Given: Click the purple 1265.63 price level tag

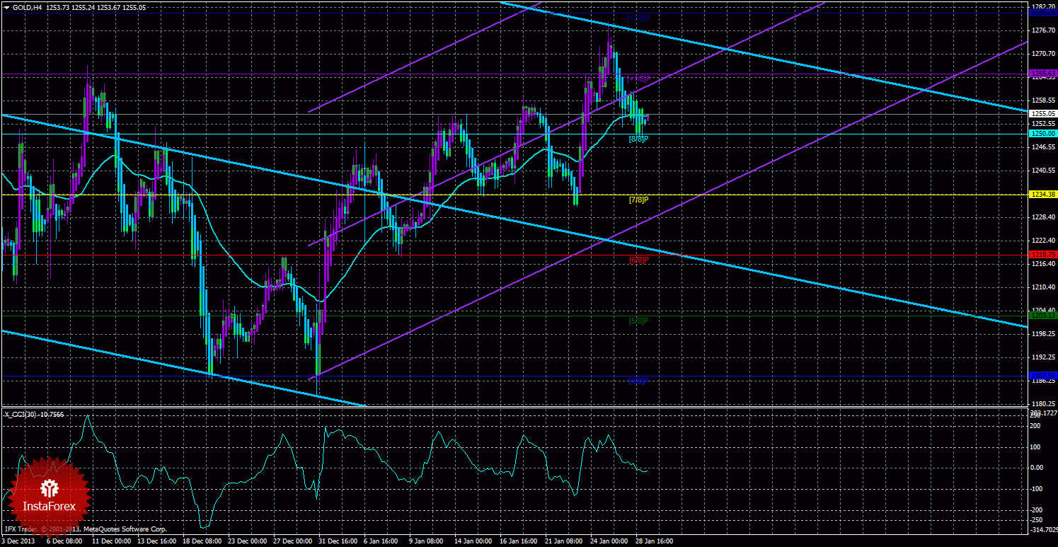Looking at the screenshot, I should point(1044,73).
